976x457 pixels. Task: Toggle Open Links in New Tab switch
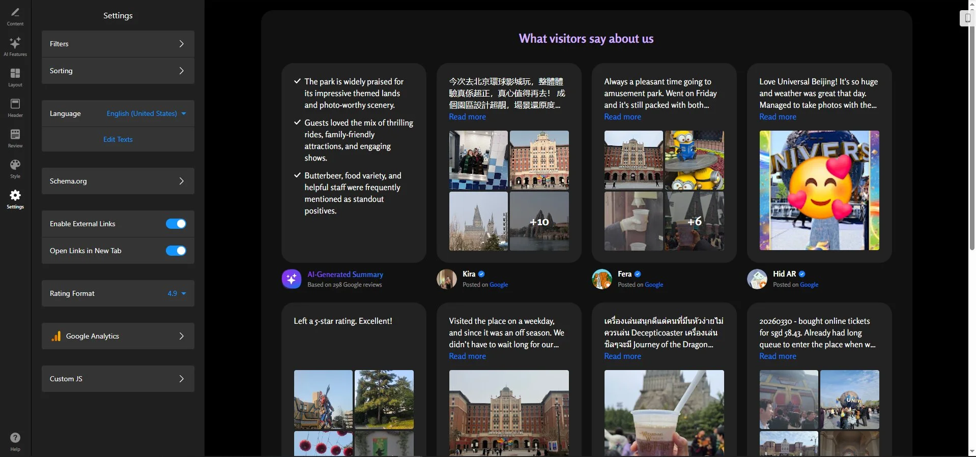[176, 251]
